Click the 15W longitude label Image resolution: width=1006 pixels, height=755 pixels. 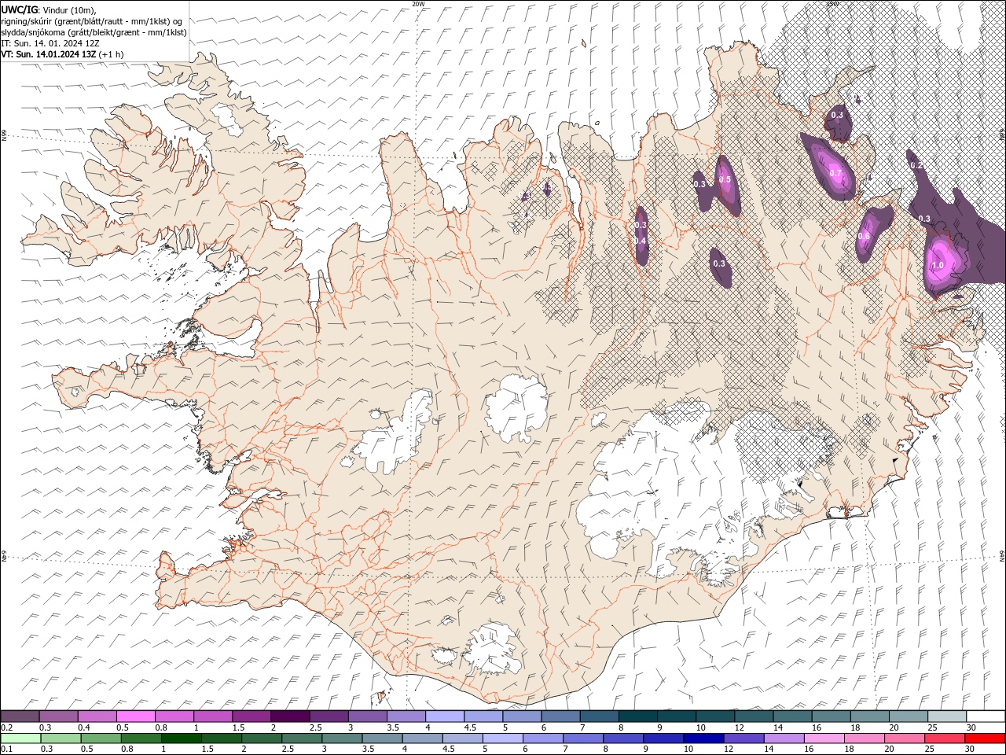pos(832,4)
